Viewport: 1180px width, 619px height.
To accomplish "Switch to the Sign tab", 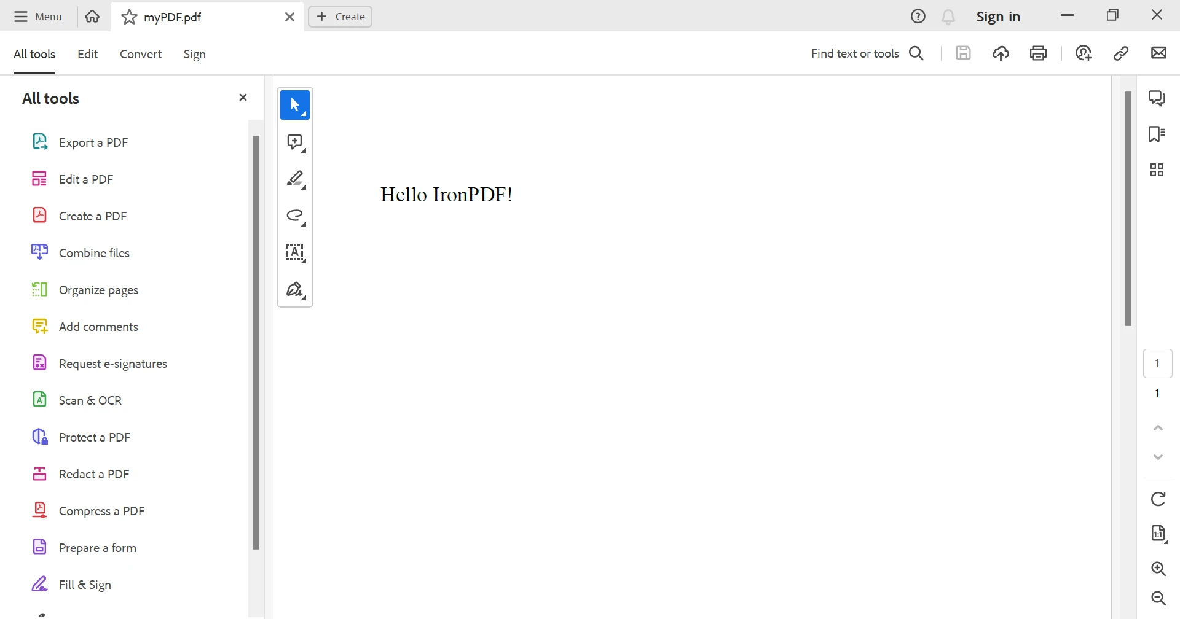I will 194,54.
